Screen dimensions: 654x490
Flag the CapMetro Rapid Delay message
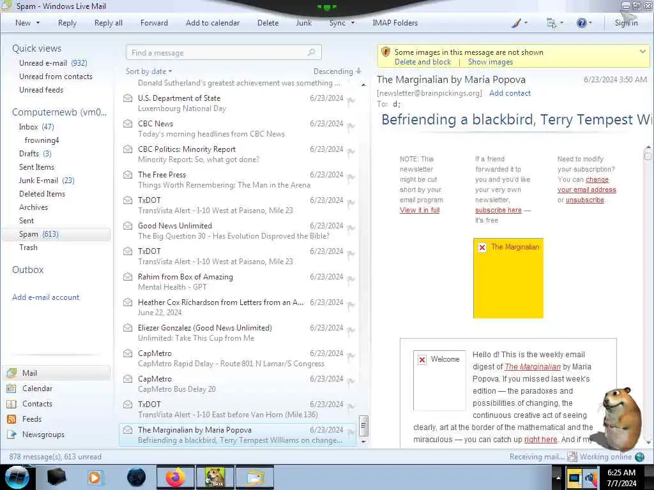point(351,356)
